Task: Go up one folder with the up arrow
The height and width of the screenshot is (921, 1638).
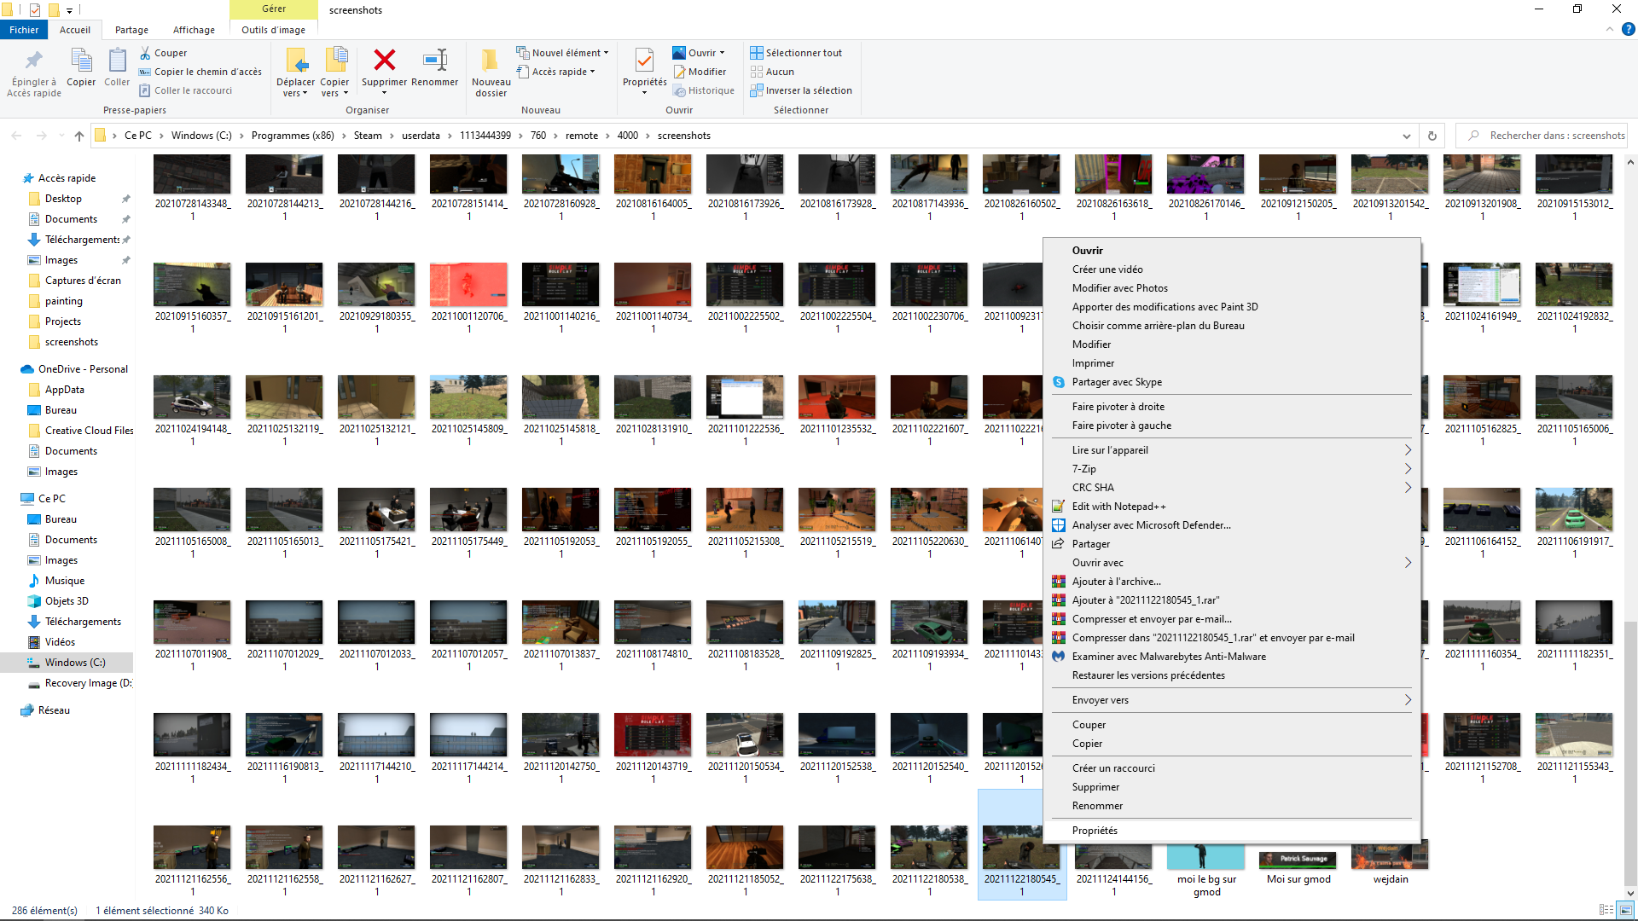Action: pyautogui.click(x=79, y=136)
